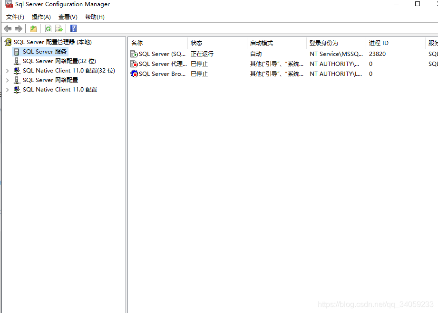The height and width of the screenshot is (313, 438).
Task: Minimize the Configuration Manager window
Action: click(x=396, y=4)
